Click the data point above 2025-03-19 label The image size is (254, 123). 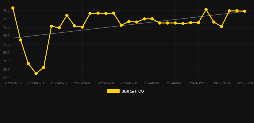(x=222, y=26)
